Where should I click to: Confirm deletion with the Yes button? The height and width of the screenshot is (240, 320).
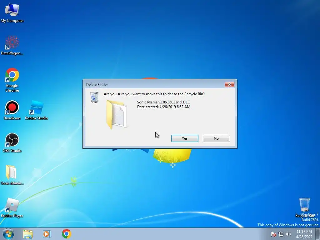coord(185,138)
